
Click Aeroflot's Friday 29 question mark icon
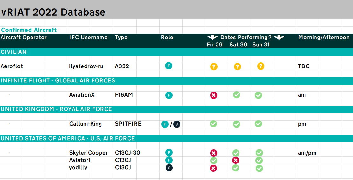point(214,66)
